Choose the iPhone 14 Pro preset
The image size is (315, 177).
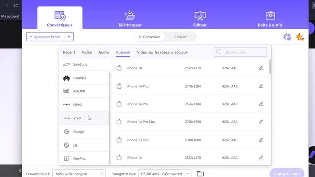[190, 104]
